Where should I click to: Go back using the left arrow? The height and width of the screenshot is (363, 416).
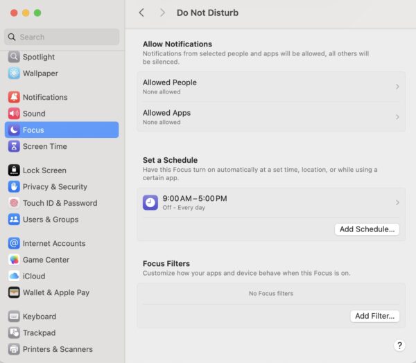tap(141, 12)
